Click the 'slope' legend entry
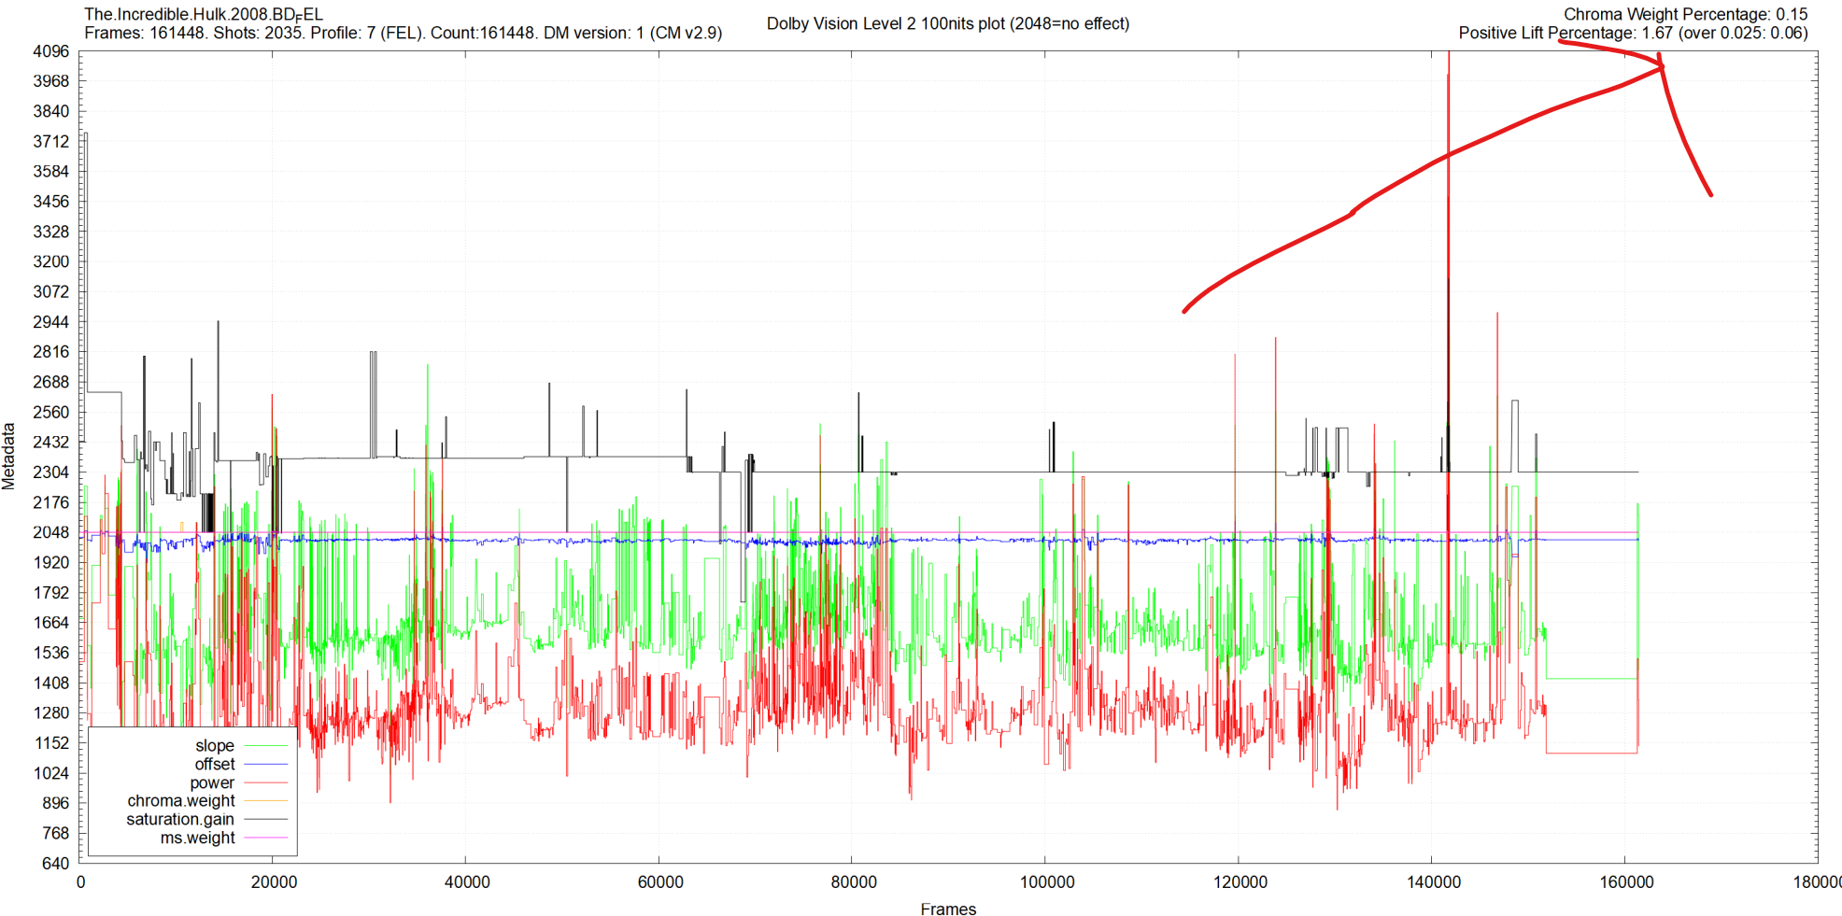 click(215, 745)
